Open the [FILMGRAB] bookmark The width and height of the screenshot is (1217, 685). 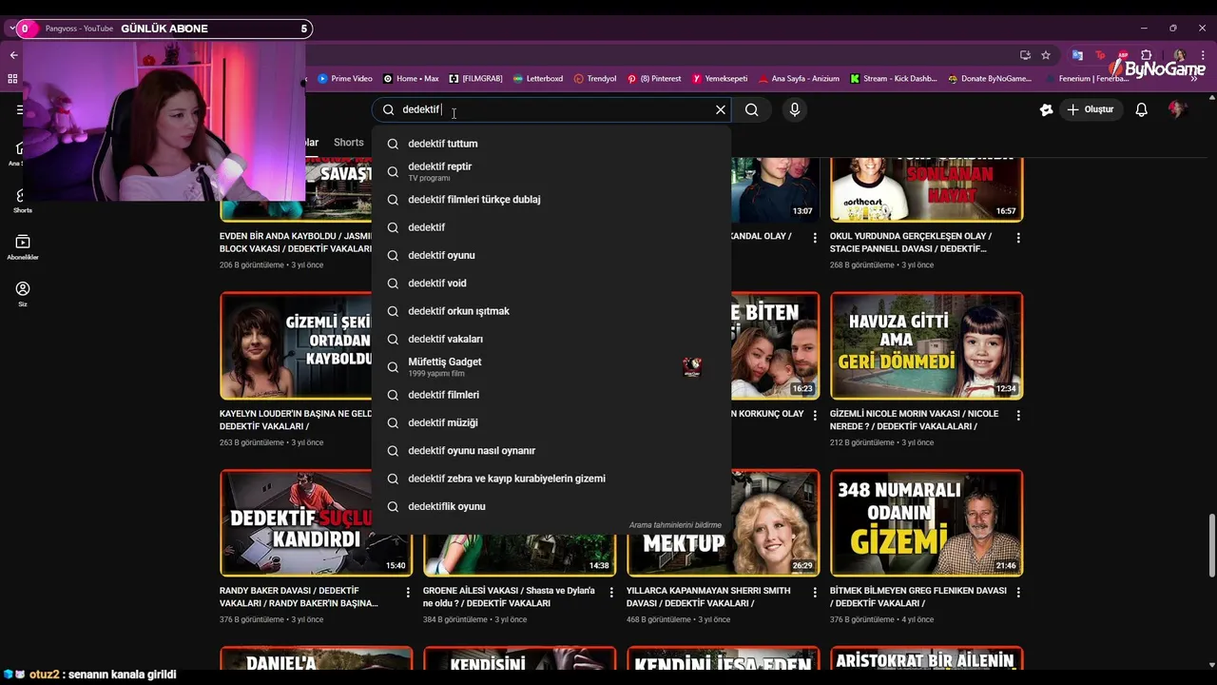pos(475,78)
